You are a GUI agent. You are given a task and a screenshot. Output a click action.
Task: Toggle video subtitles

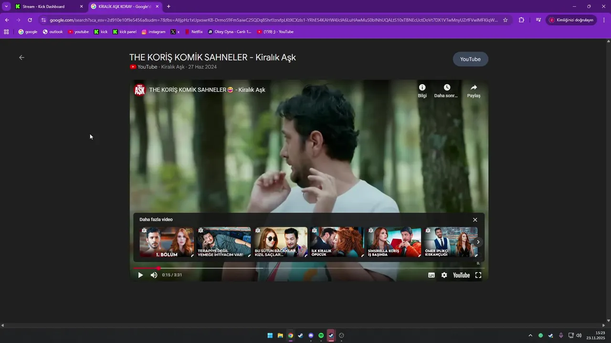pos(432,275)
